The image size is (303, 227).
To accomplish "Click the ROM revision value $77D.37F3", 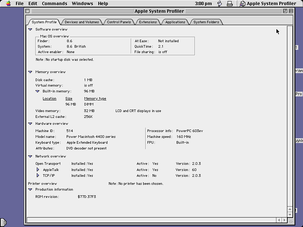I will pos(87,197).
